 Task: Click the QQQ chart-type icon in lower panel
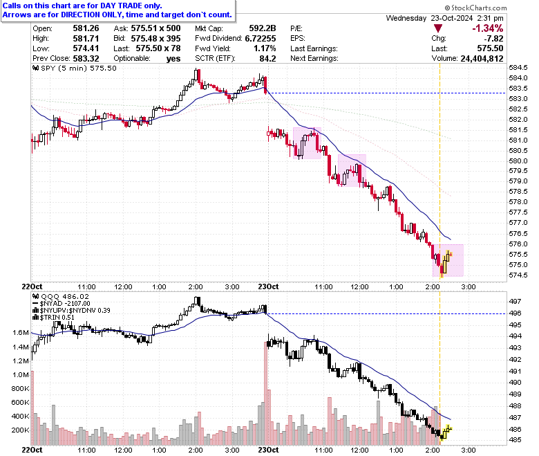36,296
